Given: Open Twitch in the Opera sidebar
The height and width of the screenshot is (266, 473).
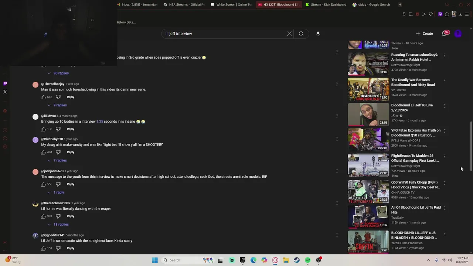Looking at the screenshot, I should click(5, 83).
